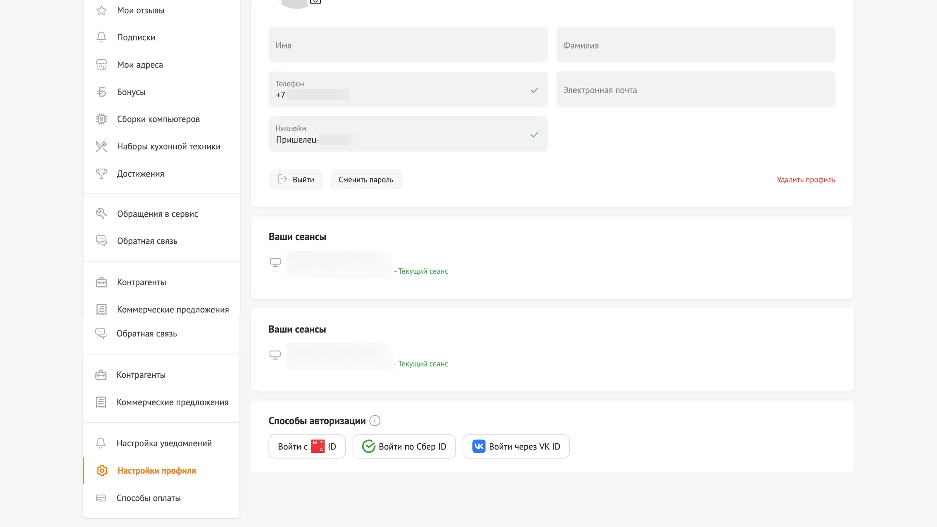The image size is (937, 527).
Task: Open Наборы кухонной техники menu item
Action: [x=169, y=146]
